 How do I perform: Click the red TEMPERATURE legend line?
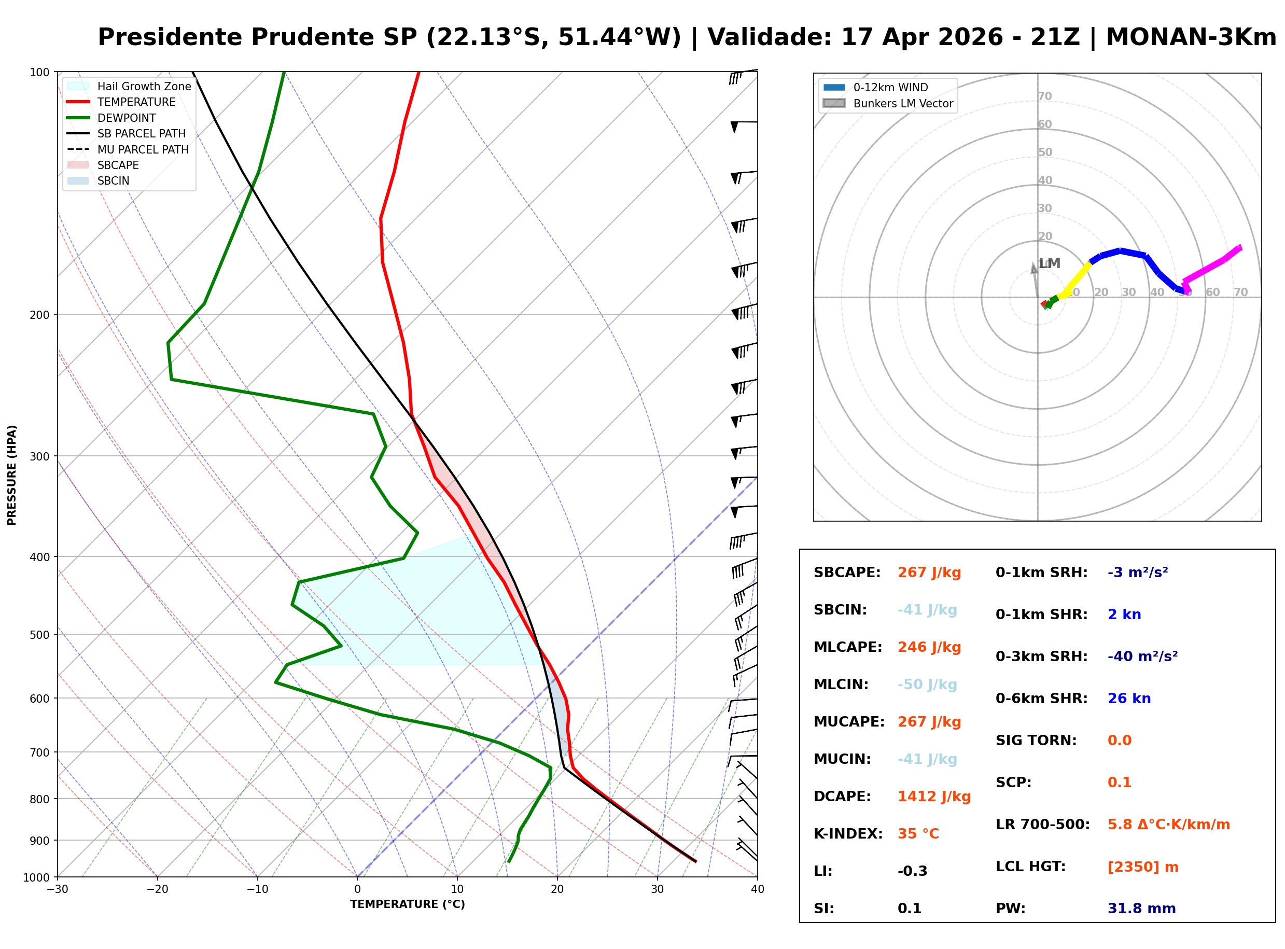click(x=78, y=102)
